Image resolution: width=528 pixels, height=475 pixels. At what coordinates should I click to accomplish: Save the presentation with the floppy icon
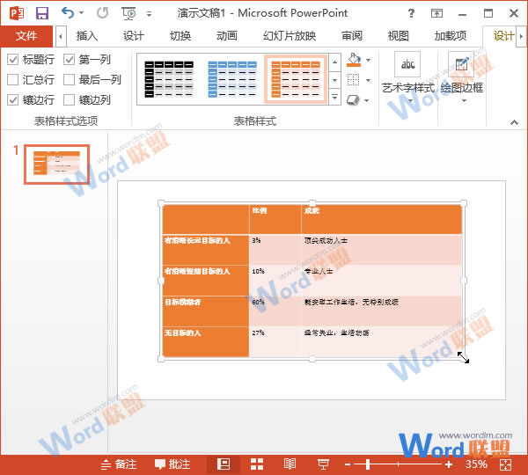pyautogui.click(x=42, y=13)
